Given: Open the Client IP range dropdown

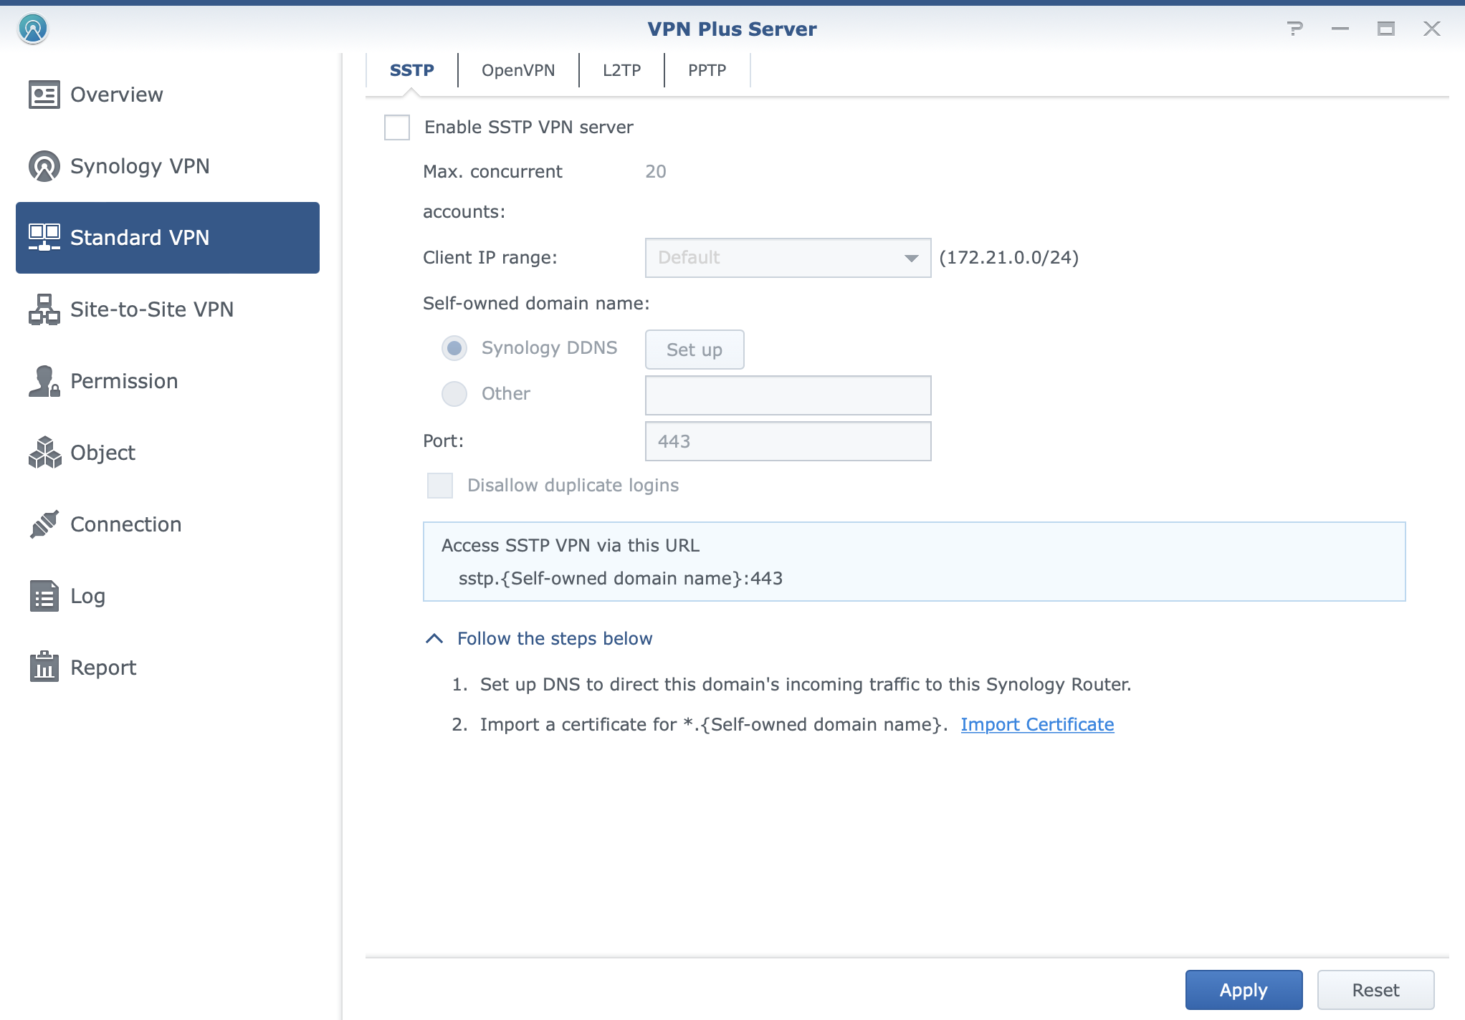Looking at the screenshot, I should click(788, 258).
